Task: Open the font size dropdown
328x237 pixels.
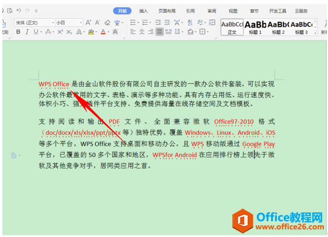Action: pyautogui.click(x=81, y=23)
